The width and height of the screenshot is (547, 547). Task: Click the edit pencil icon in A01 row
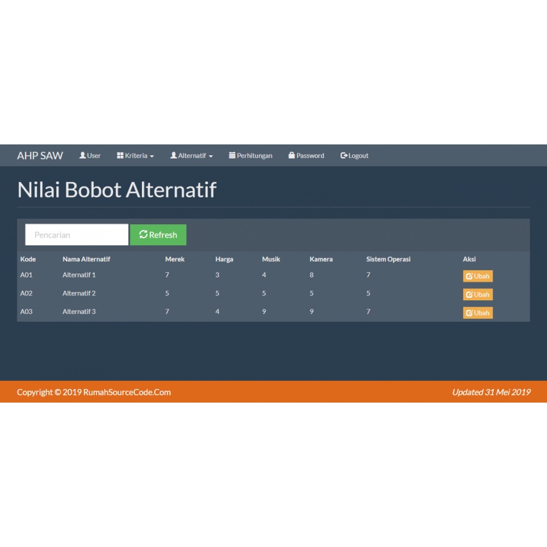click(469, 276)
